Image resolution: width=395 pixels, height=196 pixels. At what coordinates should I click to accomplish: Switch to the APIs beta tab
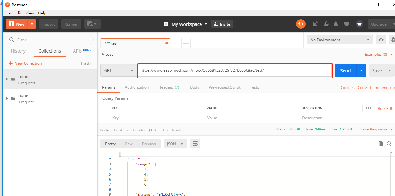(82, 51)
